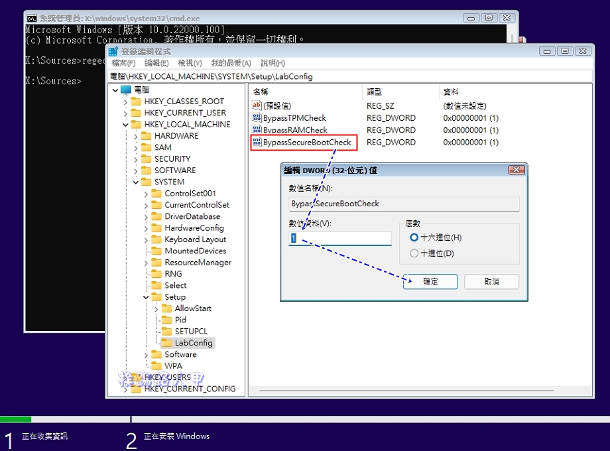610x451 pixels.
Task: Collapse the 電腦 root node
Action: pyautogui.click(x=115, y=90)
